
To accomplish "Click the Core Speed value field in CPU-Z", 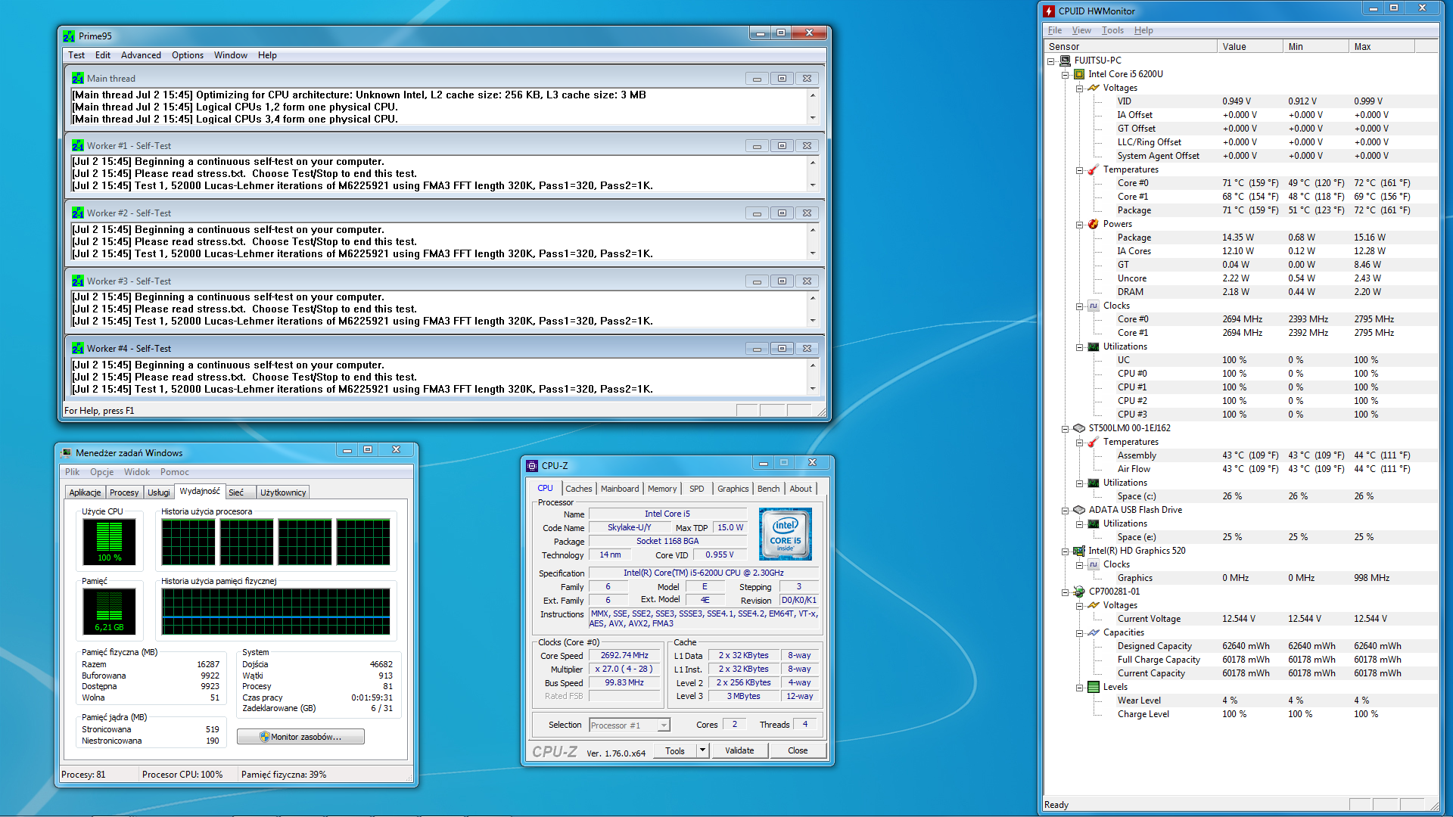I will click(x=624, y=656).
